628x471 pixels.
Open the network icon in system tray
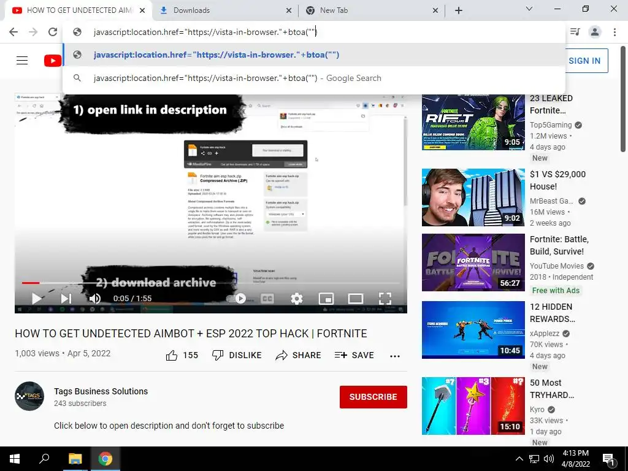pyautogui.click(x=534, y=459)
